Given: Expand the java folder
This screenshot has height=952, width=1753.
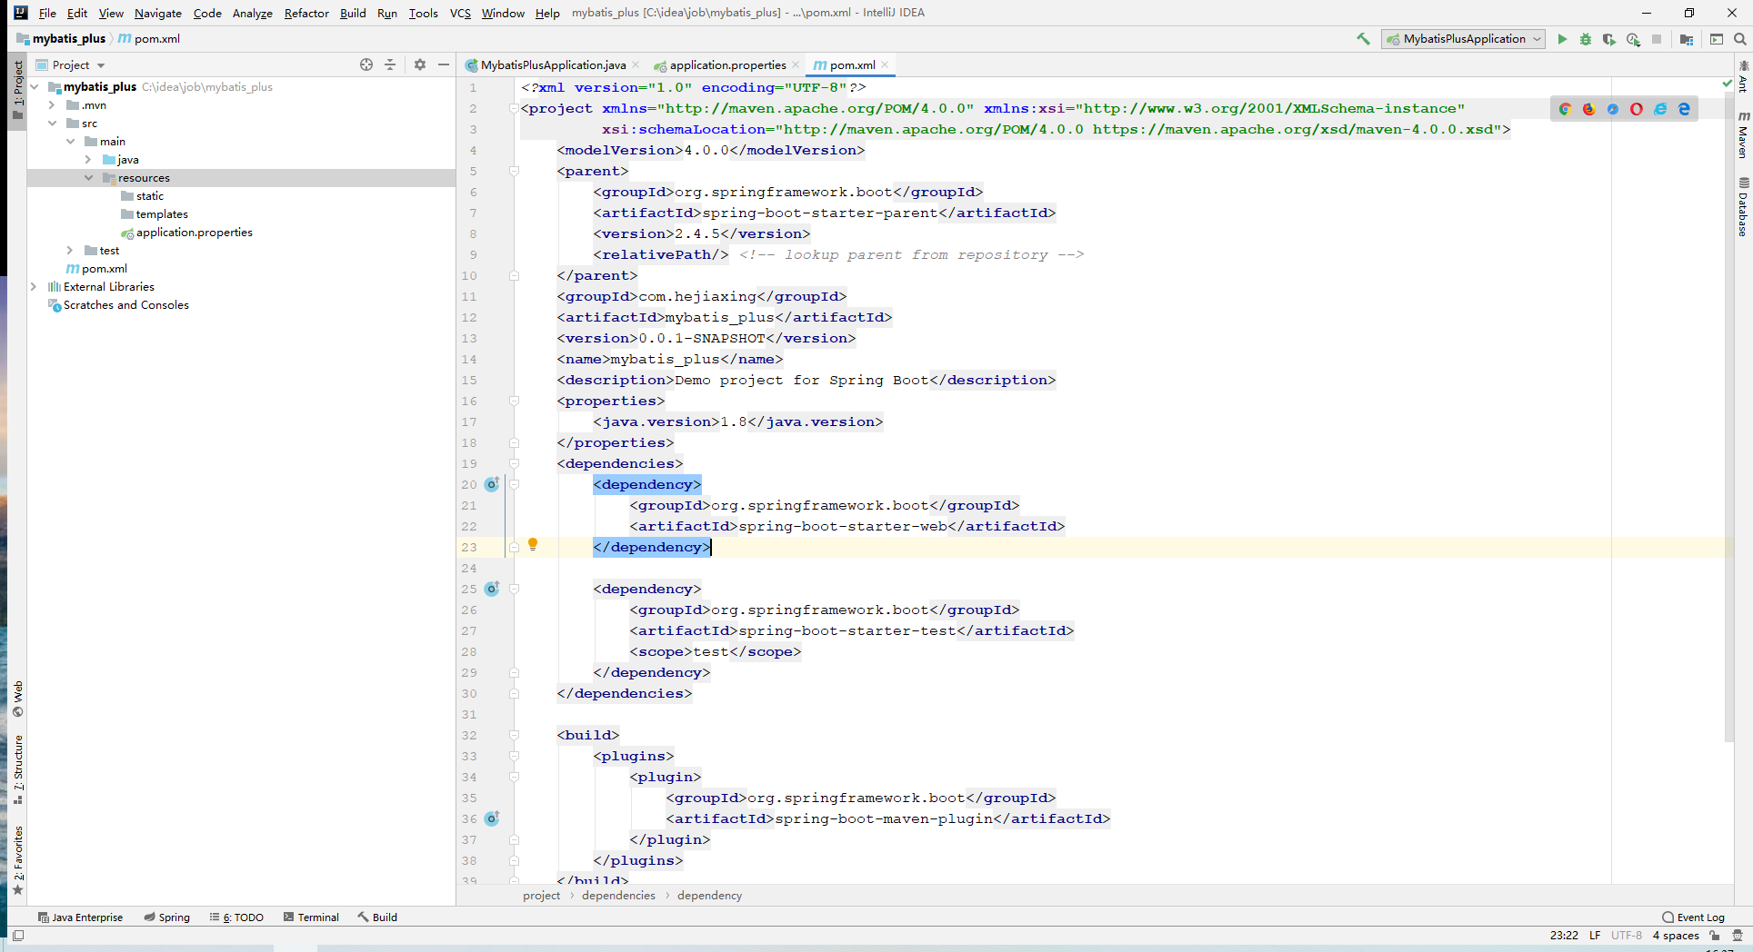Looking at the screenshot, I should [88, 160].
